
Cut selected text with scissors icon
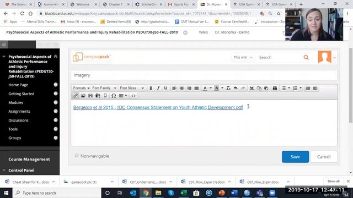point(252,88)
